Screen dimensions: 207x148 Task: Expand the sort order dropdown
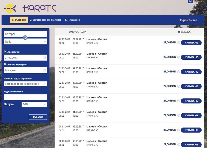click(x=25, y=84)
